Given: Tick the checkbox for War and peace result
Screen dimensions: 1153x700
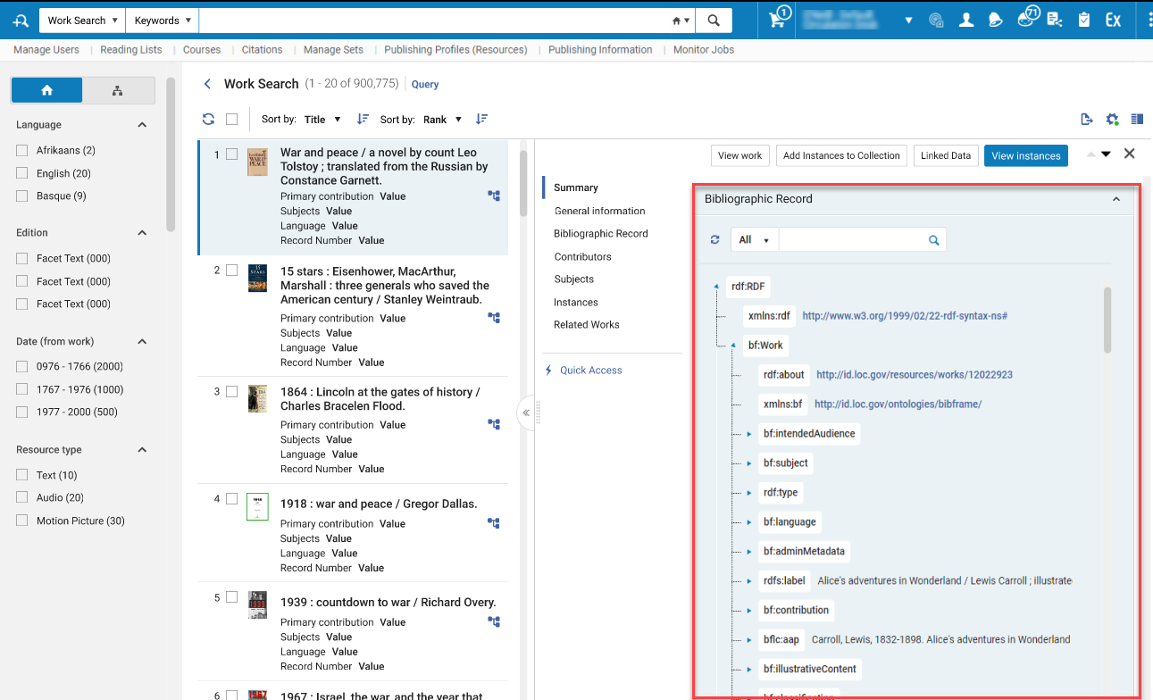Looking at the screenshot, I should coord(231,154).
